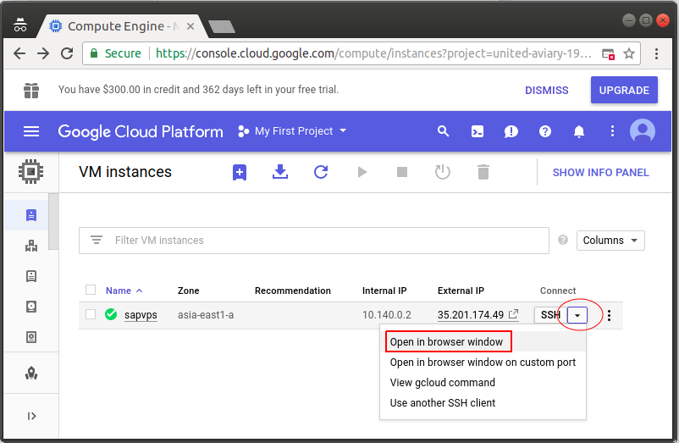Open the send feedback icon
This screenshot has height=443, width=679.
pyautogui.click(x=511, y=131)
